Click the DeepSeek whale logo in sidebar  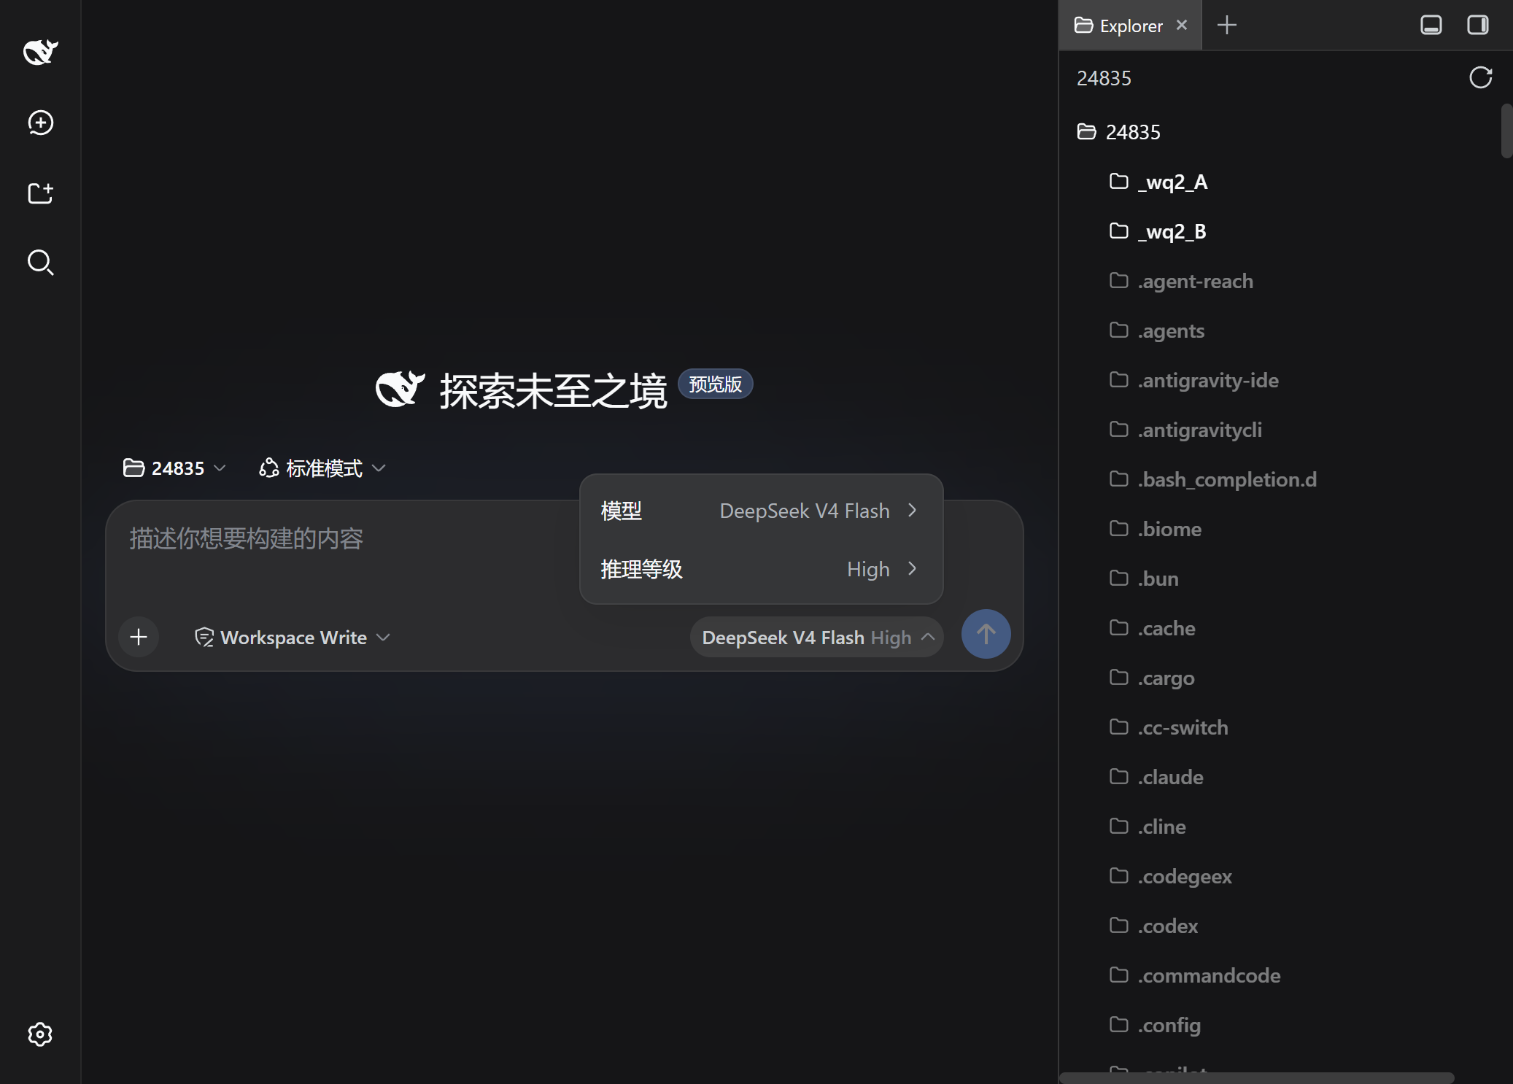(40, 52)
